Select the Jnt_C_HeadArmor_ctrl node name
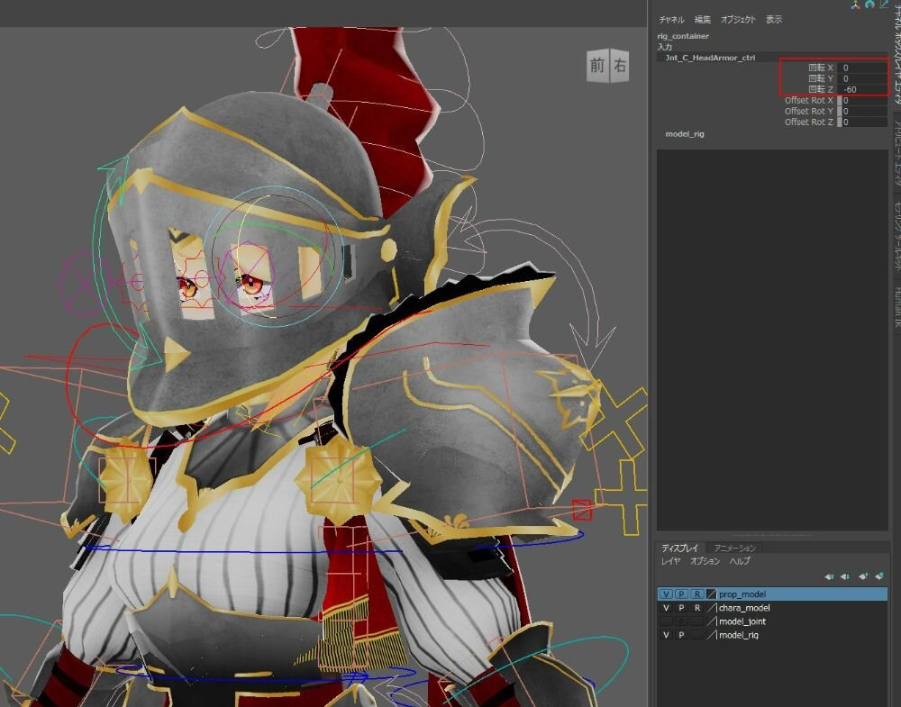 click(709, 57)
